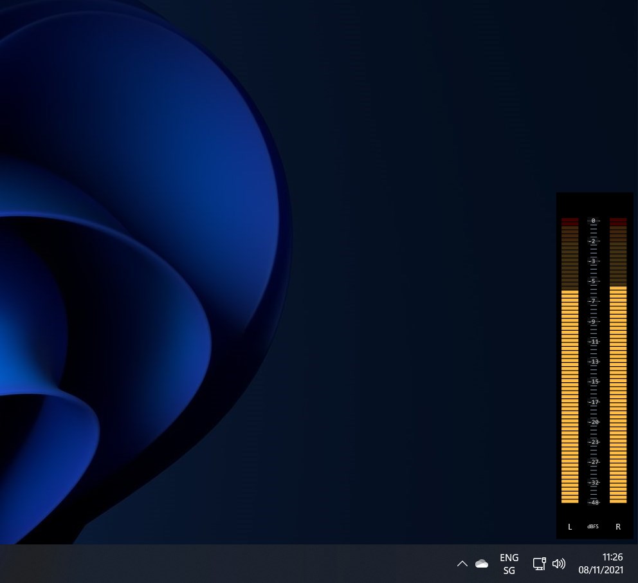The width and height of the screenshot is (638, 583).
Task: Click the 0 dB mark on the meter scale
Action: (x=592, y=221)
